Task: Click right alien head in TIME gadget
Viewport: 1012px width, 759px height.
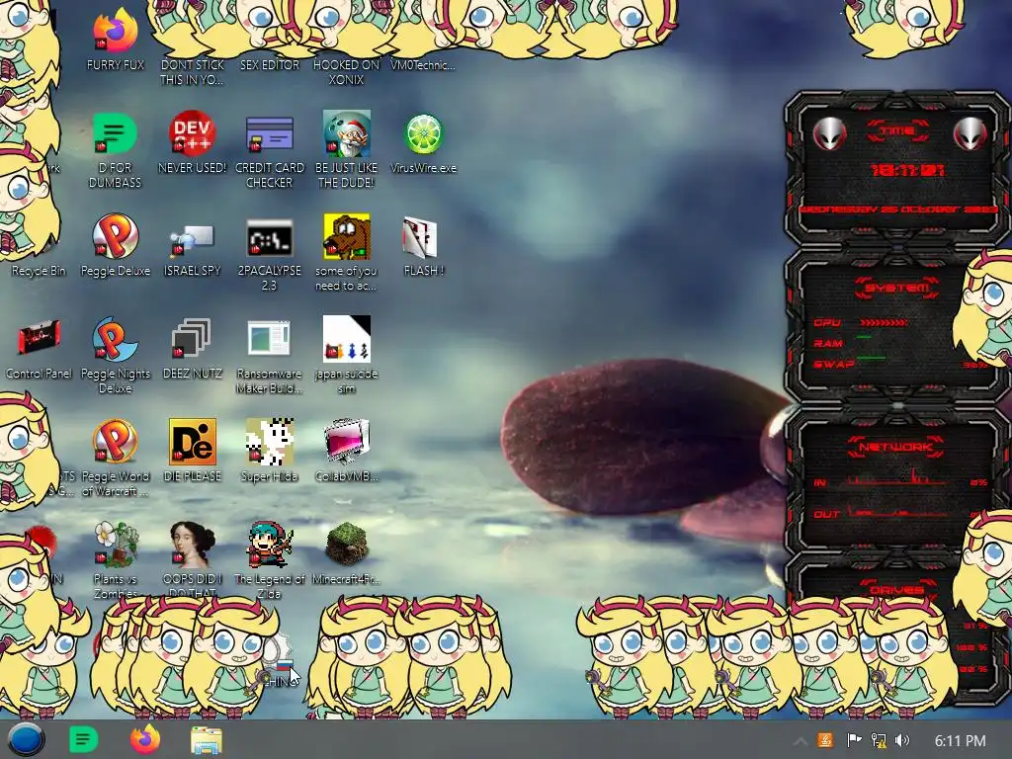Action: [x=970, y=133]
